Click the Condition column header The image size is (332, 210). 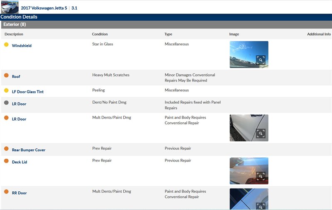(x=100, y=34)
